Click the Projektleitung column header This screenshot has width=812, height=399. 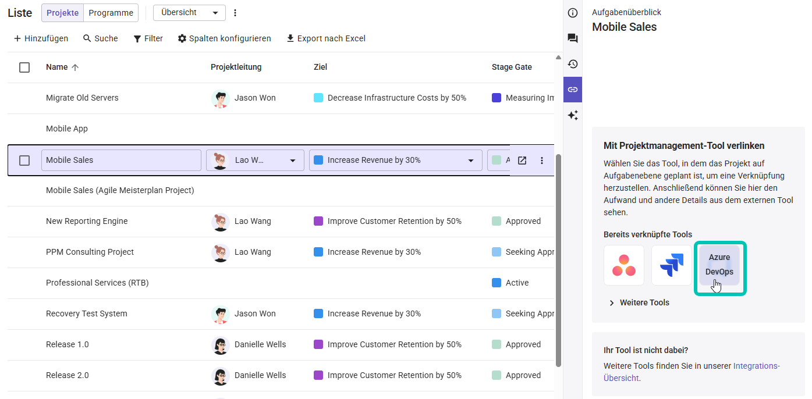[x=236, y=67]
